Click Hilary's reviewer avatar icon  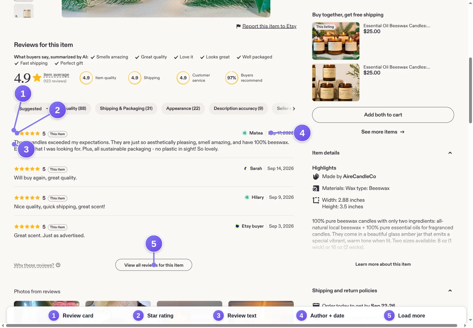pos(247,197)
